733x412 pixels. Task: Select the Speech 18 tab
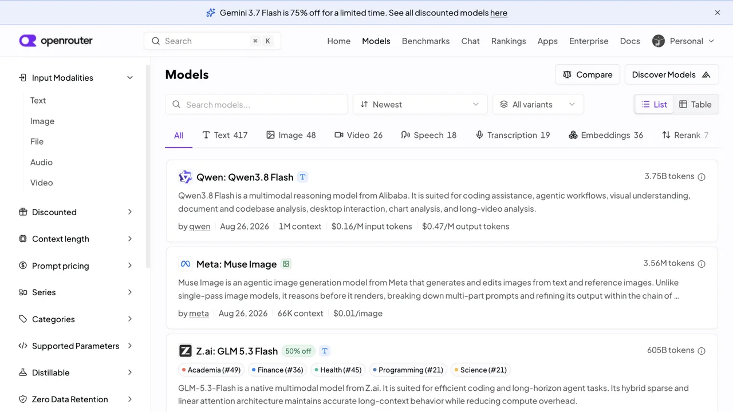tap(429, 136)
